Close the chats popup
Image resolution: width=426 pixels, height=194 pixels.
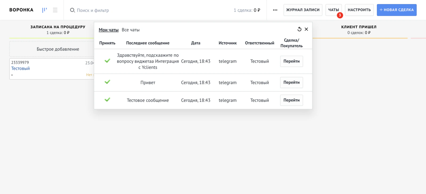pyautogui.click(x=306, y=29)
